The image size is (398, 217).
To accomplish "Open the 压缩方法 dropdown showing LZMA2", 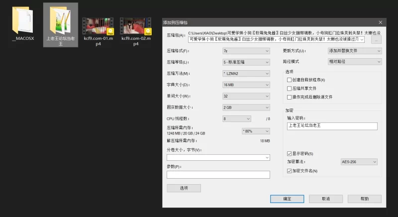I will click(246, 74).
